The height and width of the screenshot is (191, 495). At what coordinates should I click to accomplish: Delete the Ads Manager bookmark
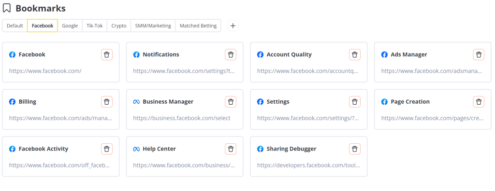point(479,55)
